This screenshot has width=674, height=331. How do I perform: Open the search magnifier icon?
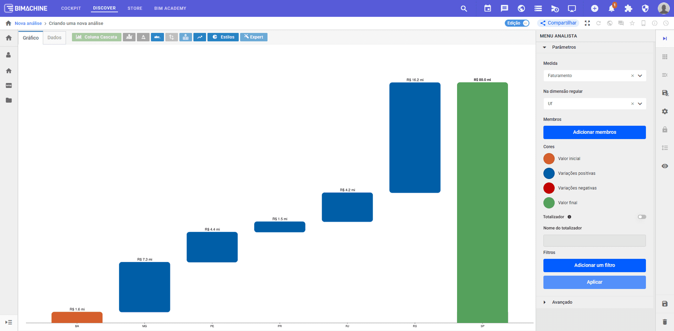pos(464,8)
